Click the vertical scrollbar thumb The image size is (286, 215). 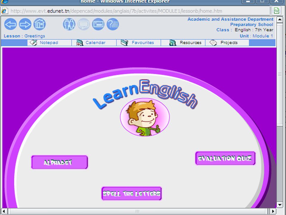tap(280, 74)
